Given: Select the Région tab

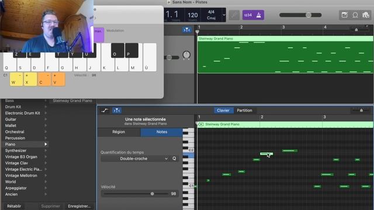Looking at the screenshot, I should pyautogui.click(x=119, y=132).
